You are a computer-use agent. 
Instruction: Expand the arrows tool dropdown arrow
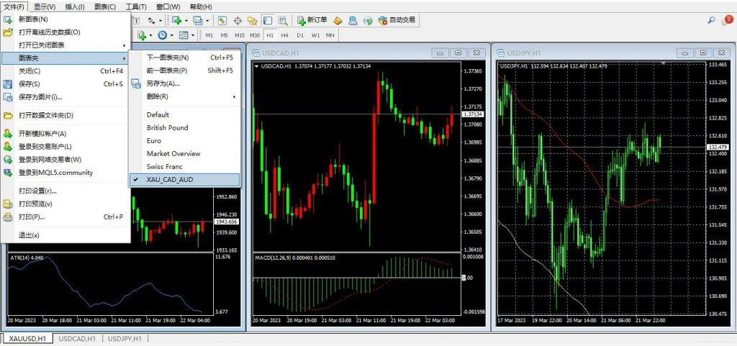click(x=160, y=21)
